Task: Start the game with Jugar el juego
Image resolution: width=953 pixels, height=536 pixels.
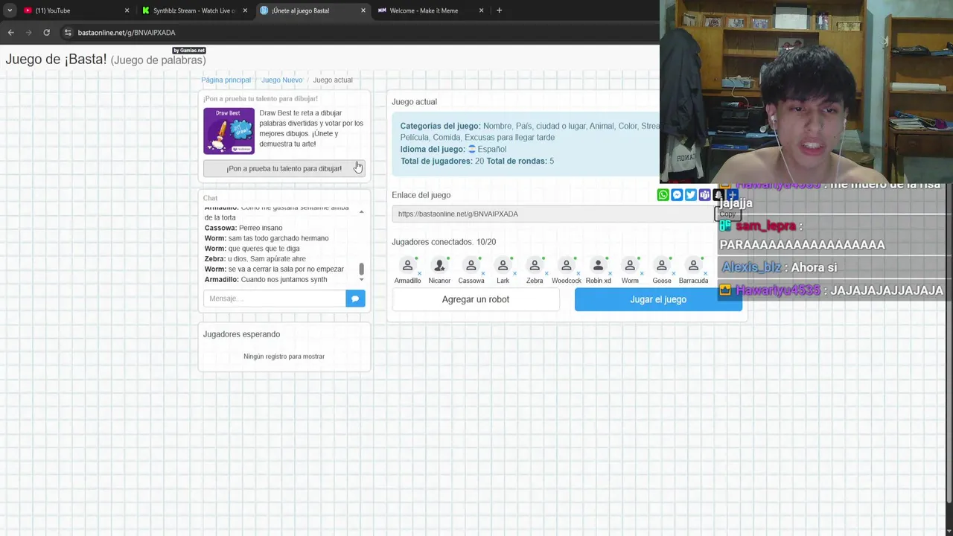Action: [x=658, y=299]
